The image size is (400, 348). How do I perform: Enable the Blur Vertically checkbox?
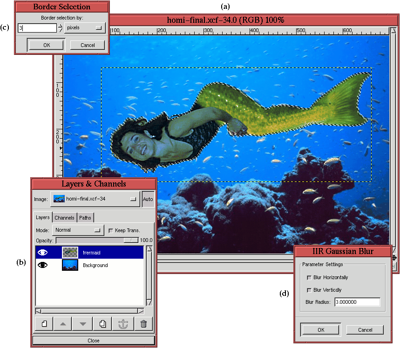click(309, 290)
